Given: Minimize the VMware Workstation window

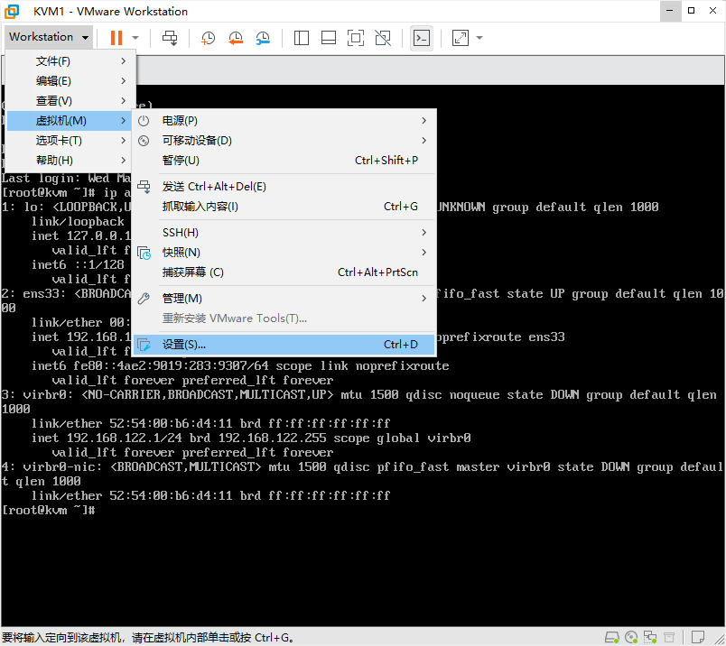Looking at the screenshot, I should coord(670,11).
